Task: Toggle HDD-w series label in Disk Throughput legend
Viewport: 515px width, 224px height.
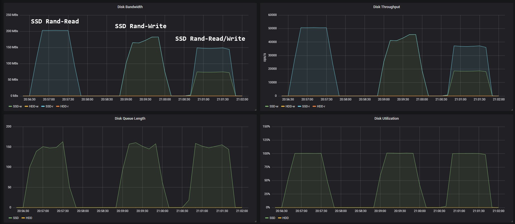Action: [x=290, y=106]
